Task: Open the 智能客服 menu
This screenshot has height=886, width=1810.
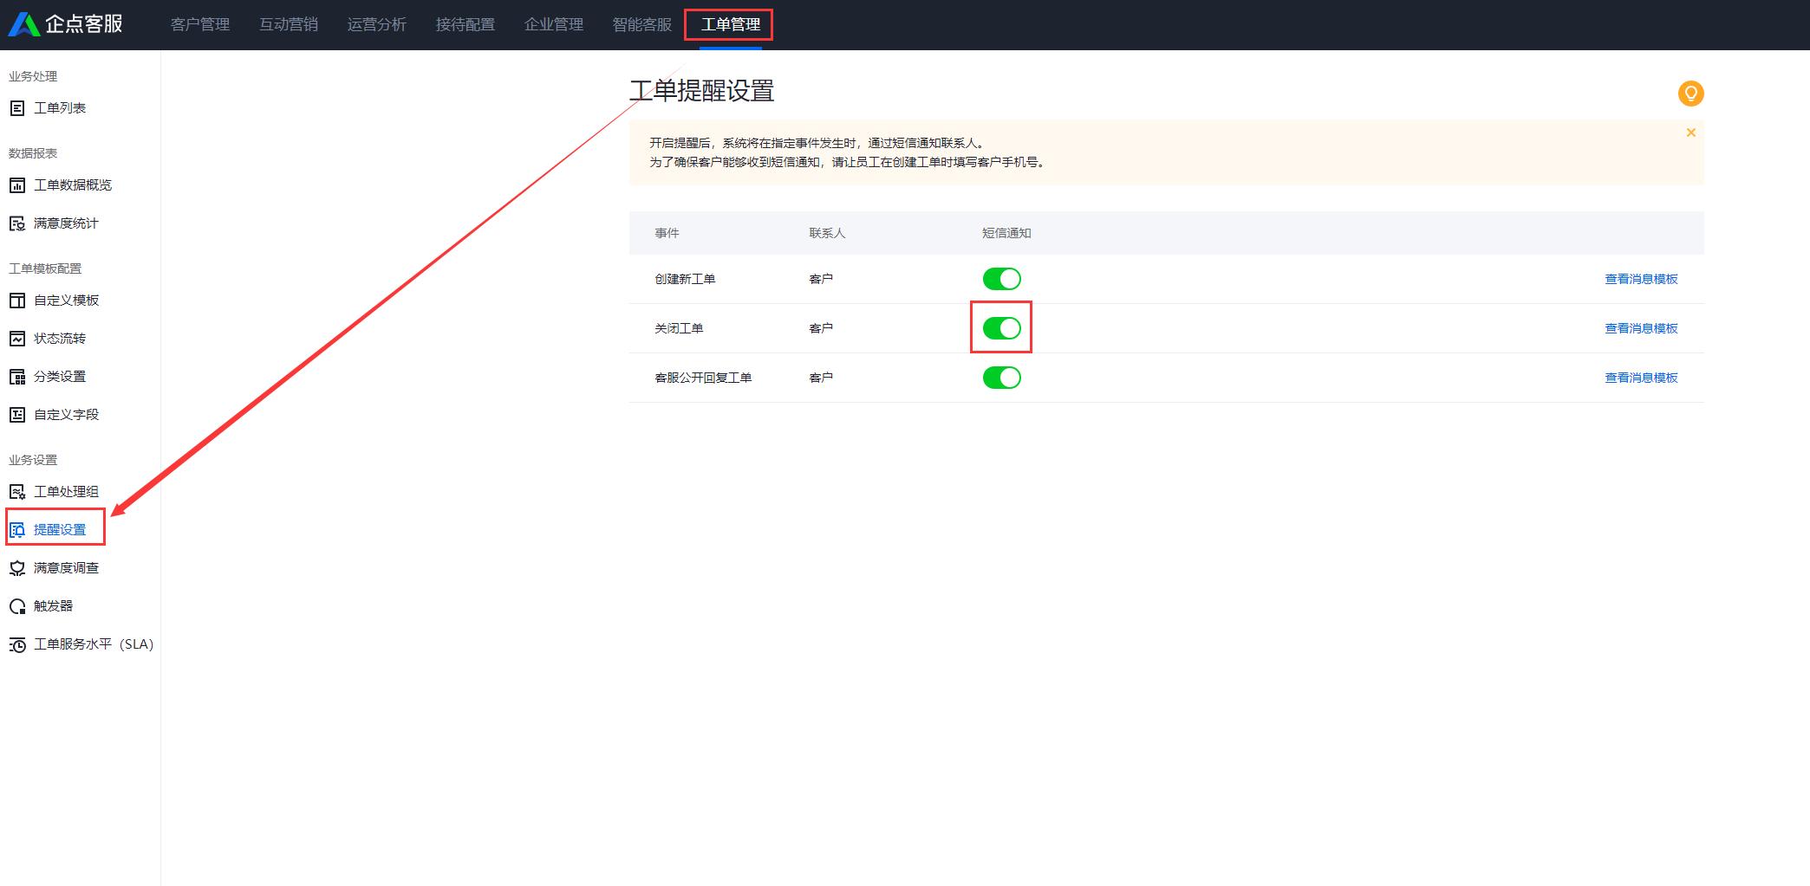Action: point(641,24)
